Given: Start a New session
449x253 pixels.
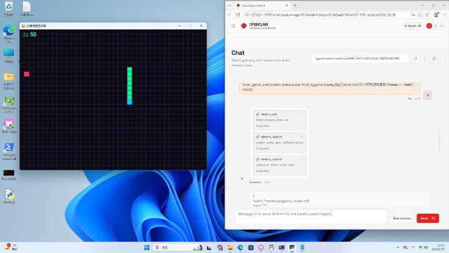Looking at the screenshot, I should point(401,218).
